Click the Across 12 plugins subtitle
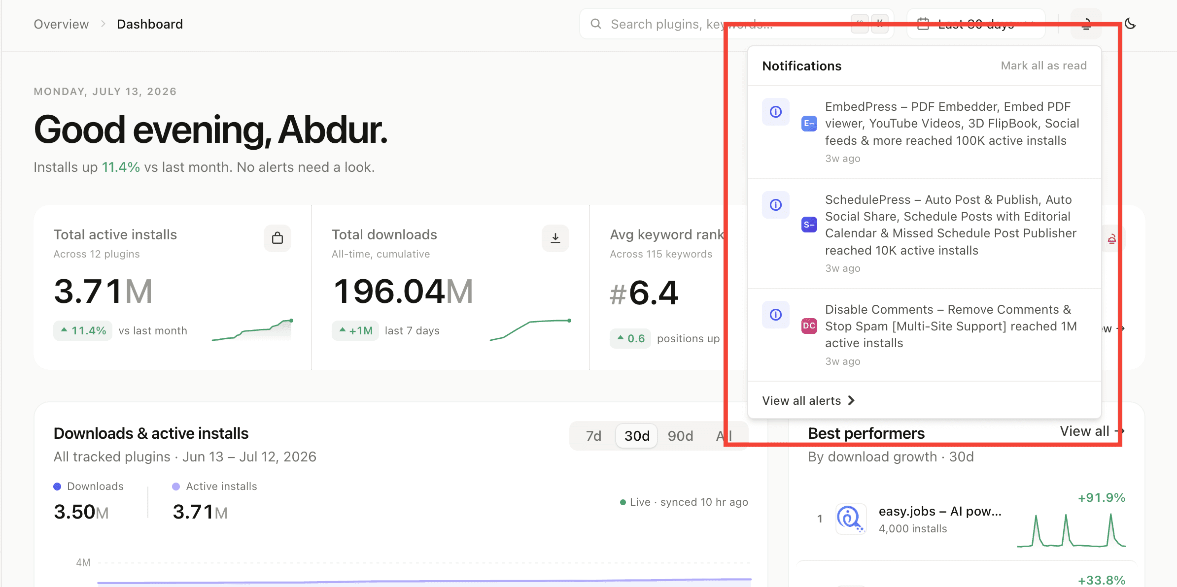 97,254
